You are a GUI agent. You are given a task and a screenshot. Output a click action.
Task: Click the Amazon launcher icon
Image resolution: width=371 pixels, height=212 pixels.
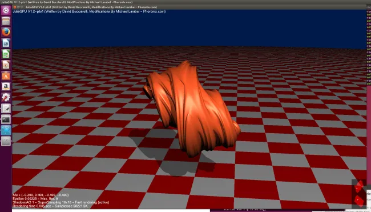pyautogui.click(x=6, y=87)
